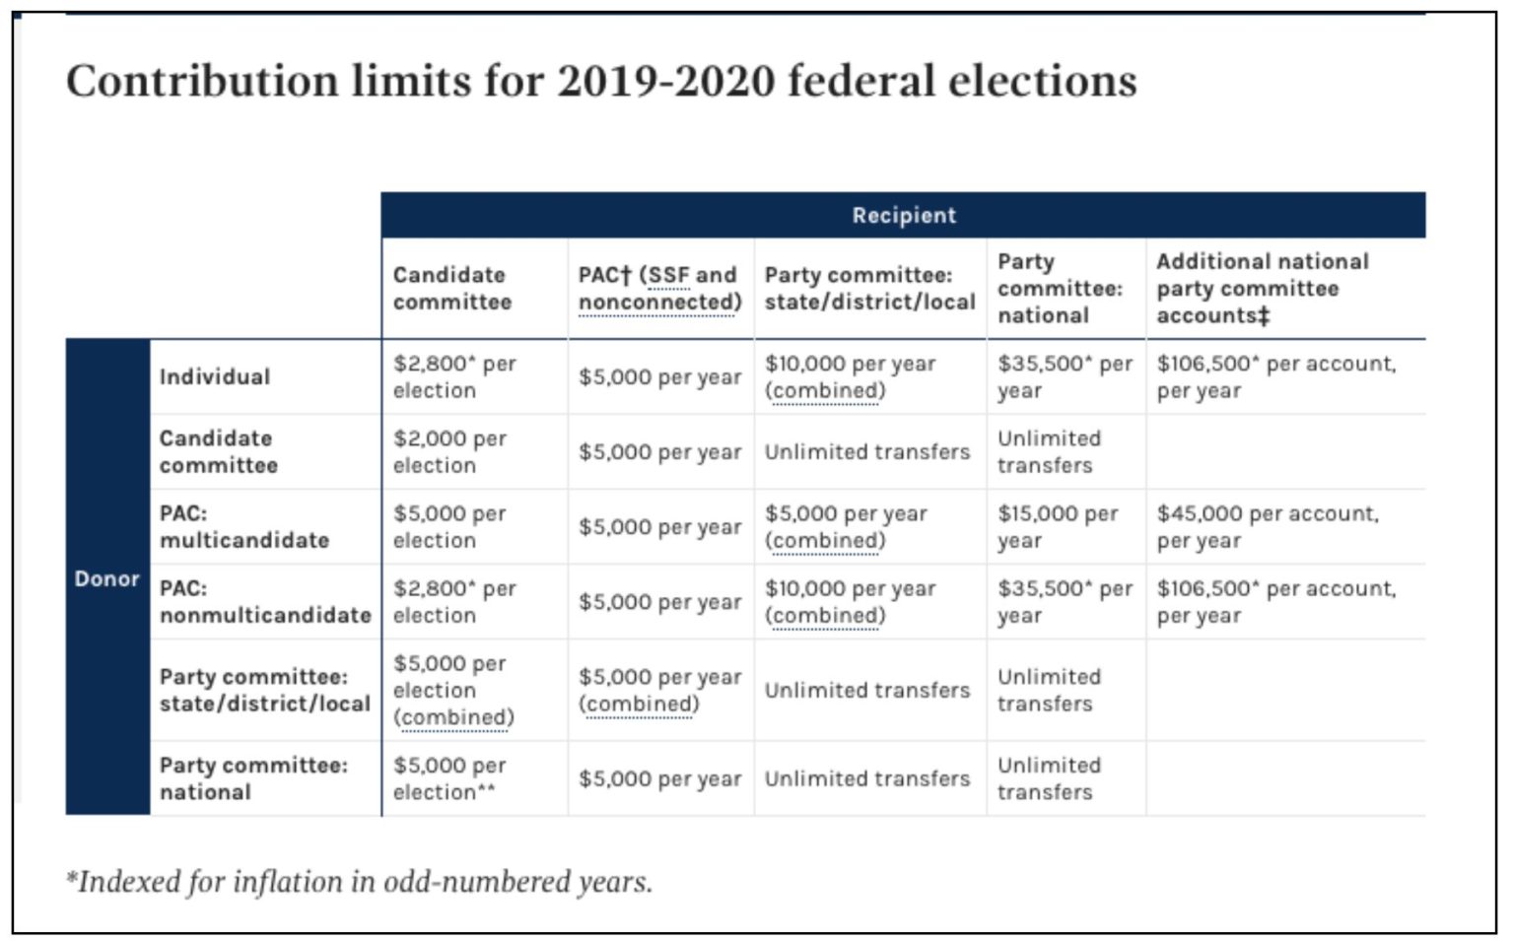
Task: Click the '$15,000 per year' cell
Action: tap(1058, 526)
